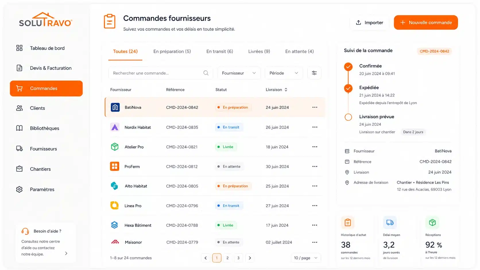This screenshot has width=480, height=270.
Task: Open the advanced filters sliders icon
Action: [x=314, y=73]
